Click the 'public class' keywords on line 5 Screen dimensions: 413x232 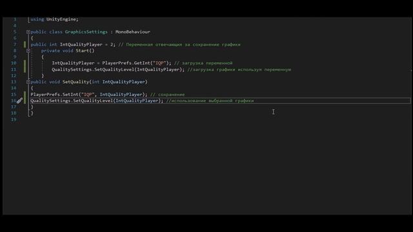[46, 32]
